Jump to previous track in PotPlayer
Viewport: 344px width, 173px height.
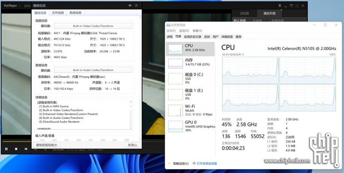26,149
